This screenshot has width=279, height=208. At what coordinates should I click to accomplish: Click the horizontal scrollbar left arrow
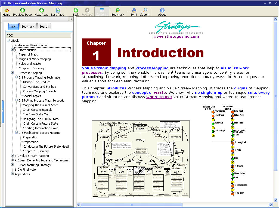[79, 205]
